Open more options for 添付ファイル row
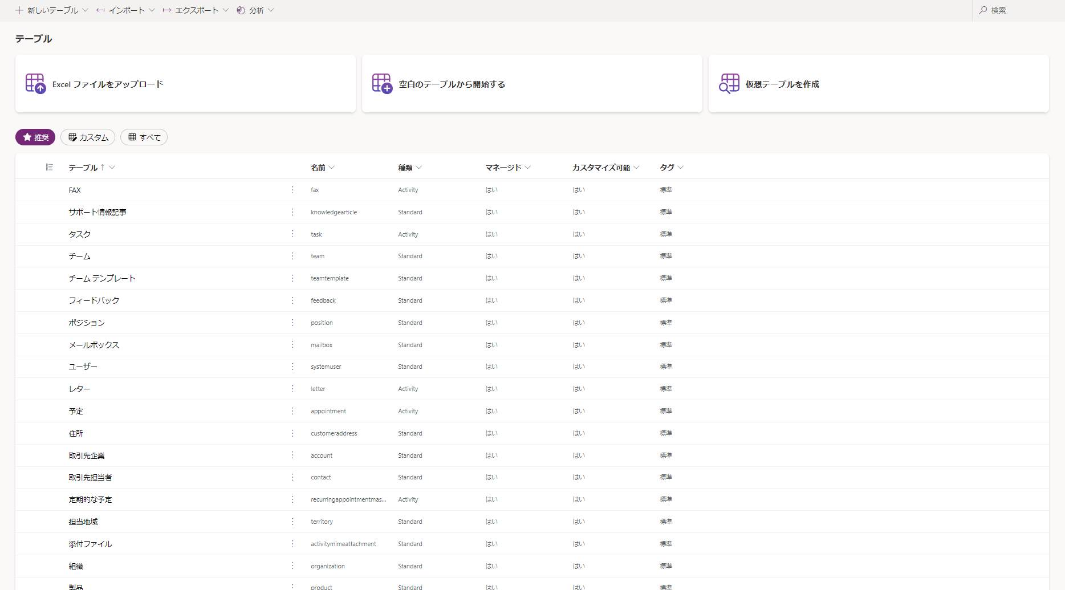Screen dimensions: 1065x590 [x=292, y=544]
